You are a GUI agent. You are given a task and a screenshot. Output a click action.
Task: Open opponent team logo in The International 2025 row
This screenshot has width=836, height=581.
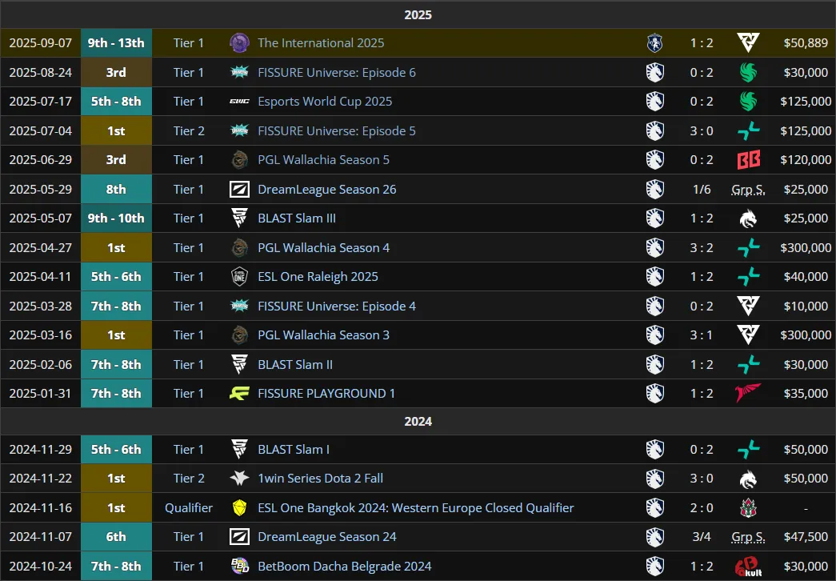tap(748, 43)
